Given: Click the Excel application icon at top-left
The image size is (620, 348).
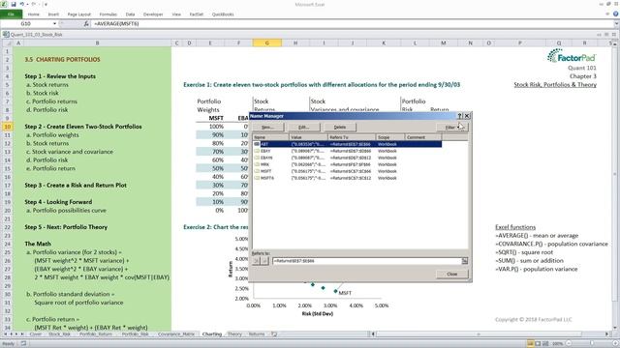Looking at the screenshot, I should click(4, 4).
